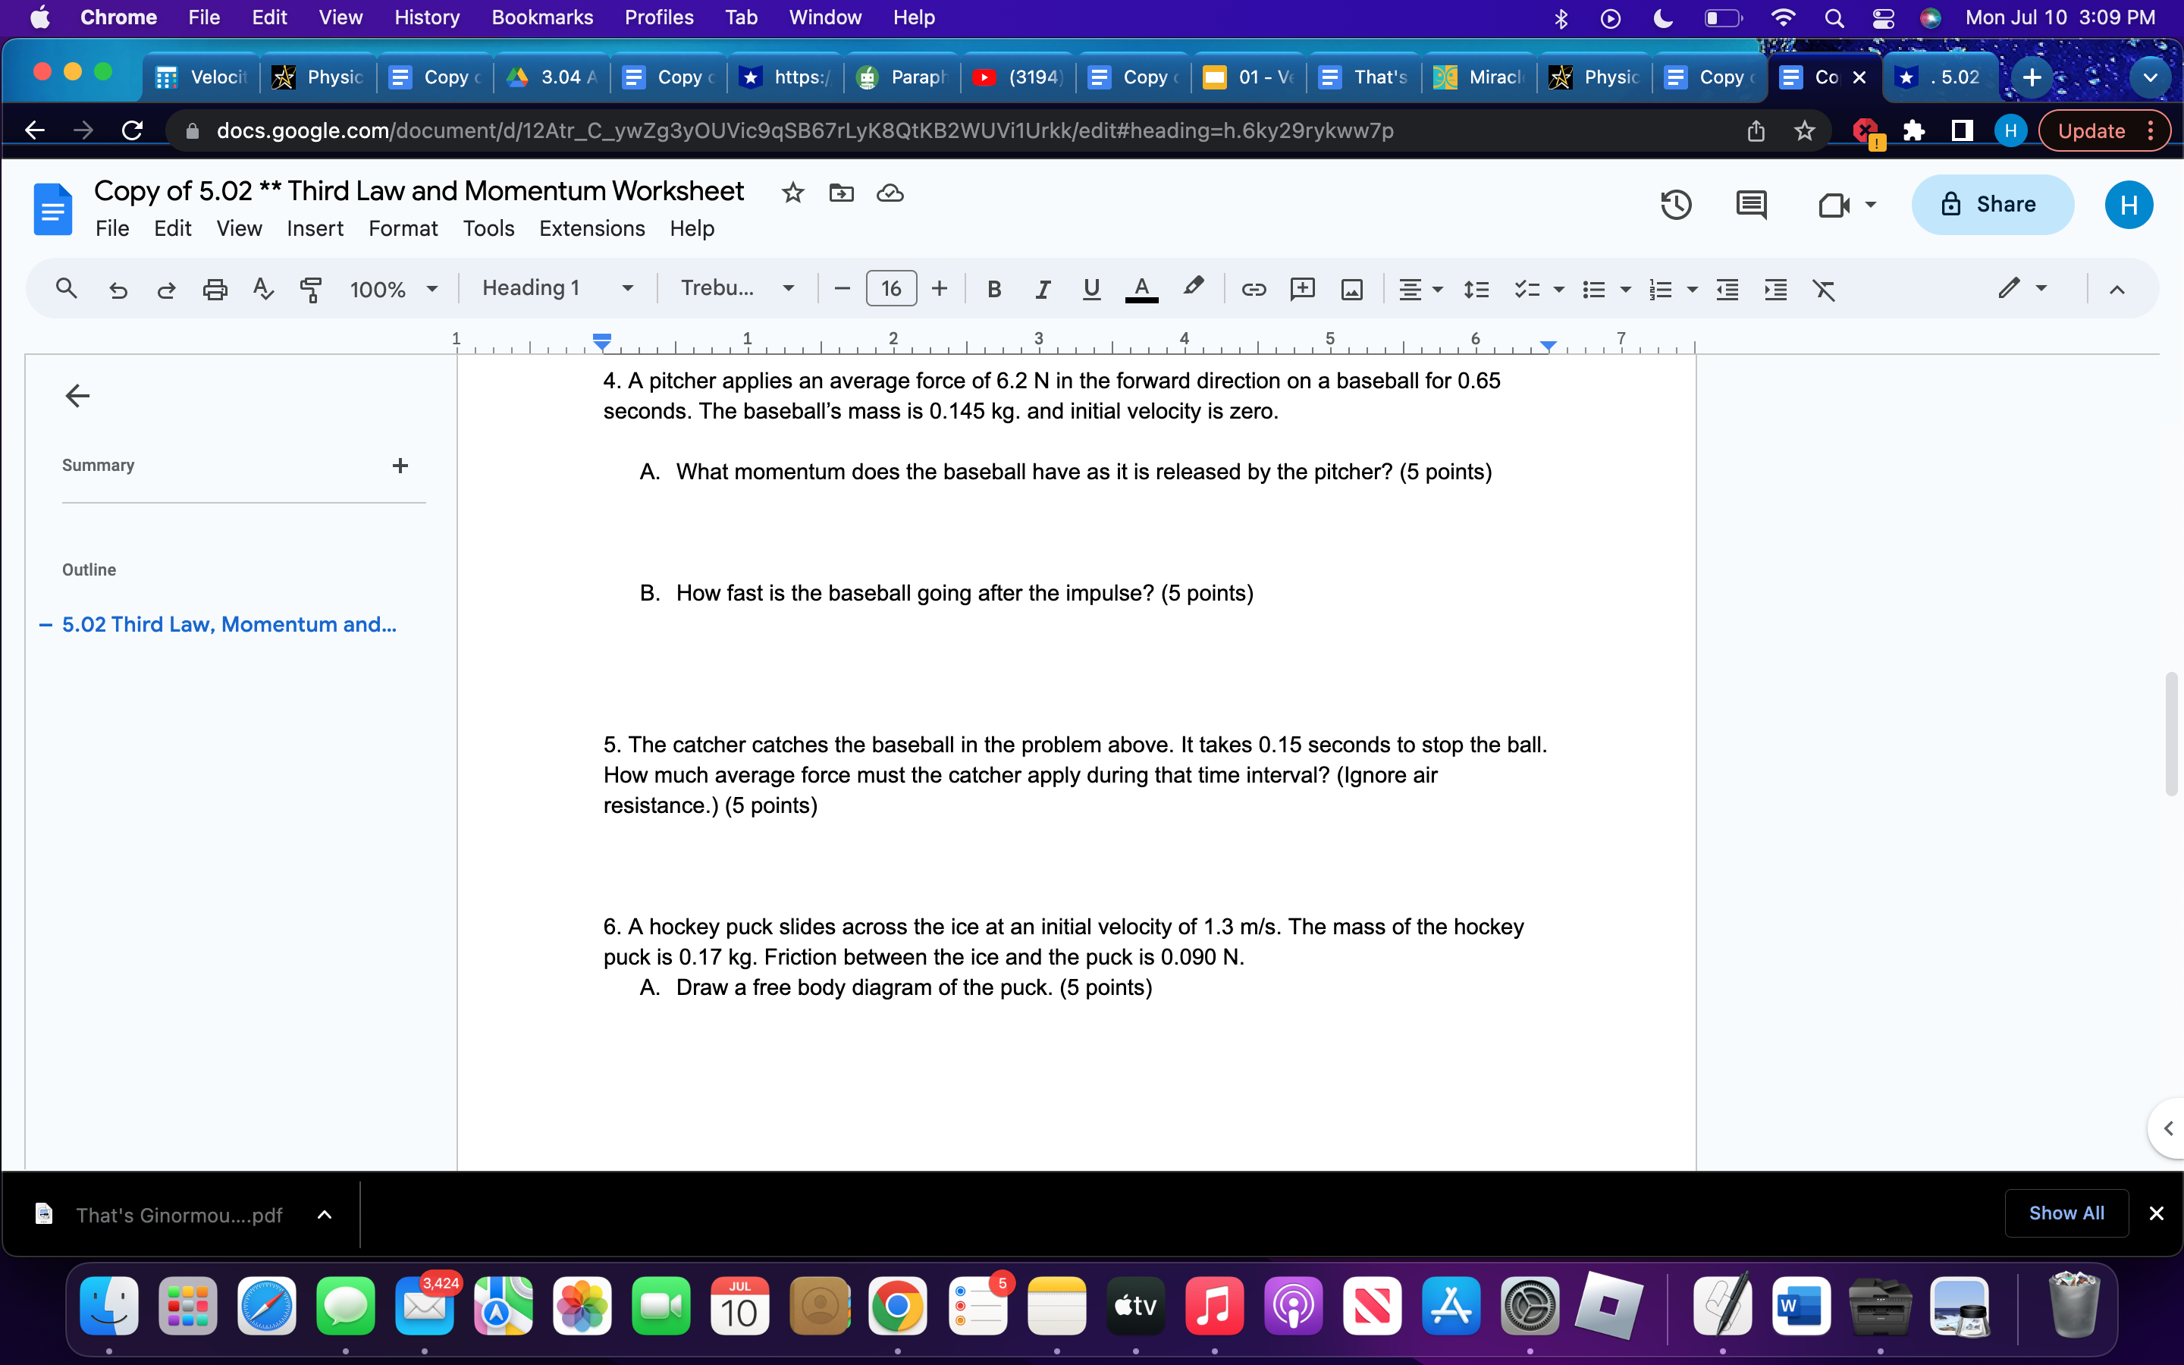Select the Print icon

tap(215, 289)
